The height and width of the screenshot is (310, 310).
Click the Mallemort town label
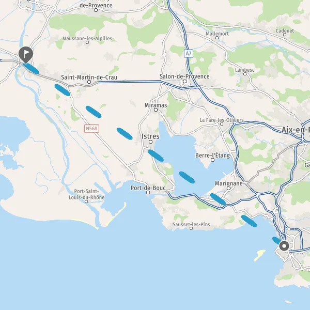tap(218, 34)
